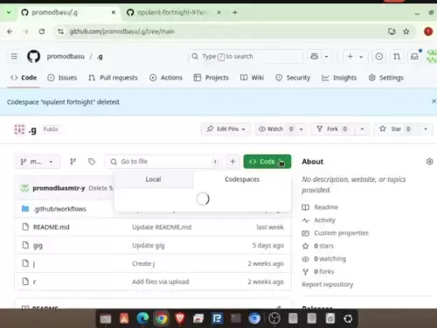Reload the current browser page
Image resolution: width=437 pixels, height=328 pixels.
click(42, 31)
